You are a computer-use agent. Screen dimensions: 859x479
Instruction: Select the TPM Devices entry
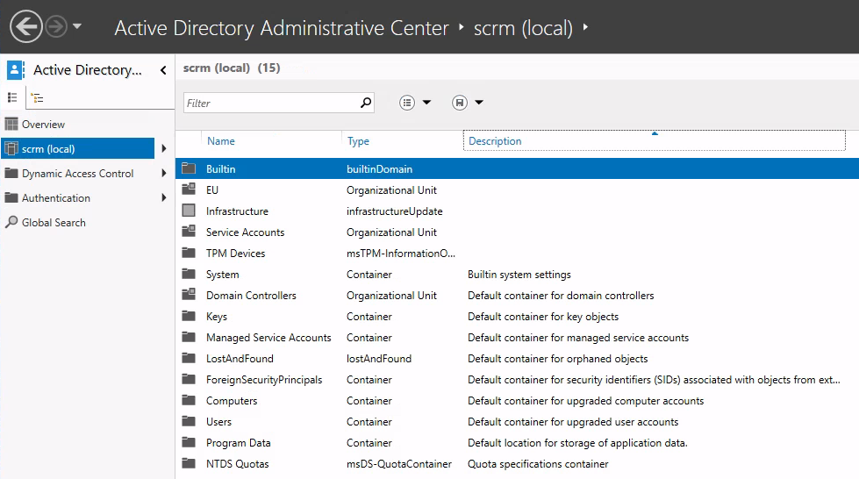click(235, 254)
